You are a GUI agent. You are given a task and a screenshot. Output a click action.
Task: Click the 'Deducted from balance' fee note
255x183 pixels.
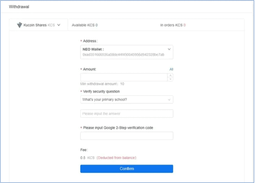tap(116, 158)
